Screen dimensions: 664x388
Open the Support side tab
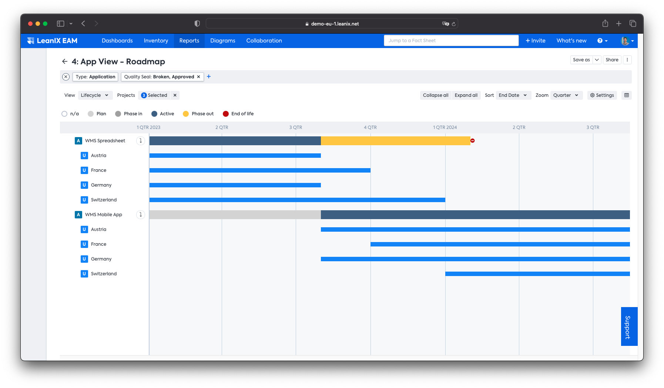tap(629, 327)
